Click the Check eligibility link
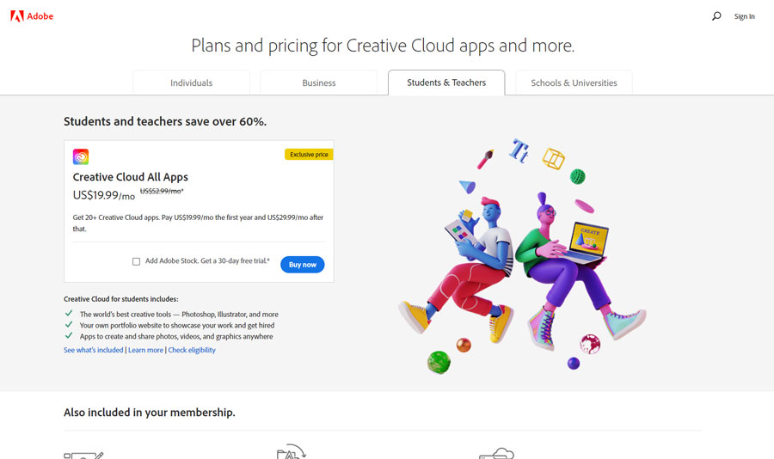 192,351
